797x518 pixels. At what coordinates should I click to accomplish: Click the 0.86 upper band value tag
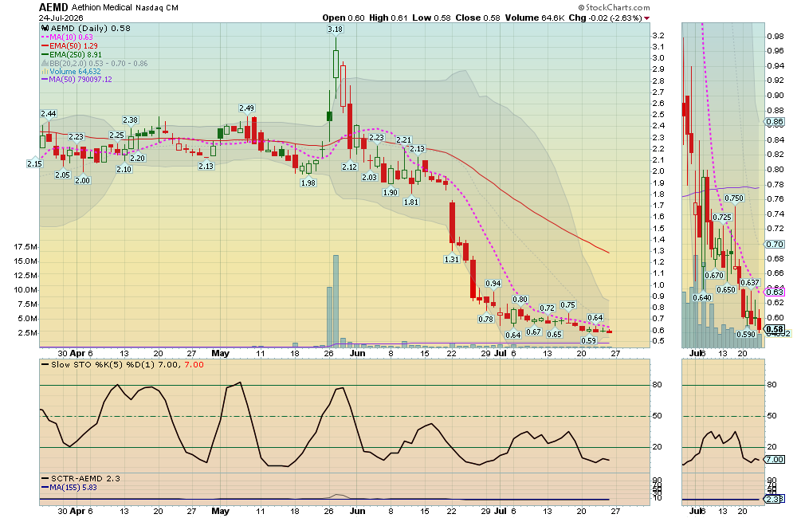click(x=775, y=122)
